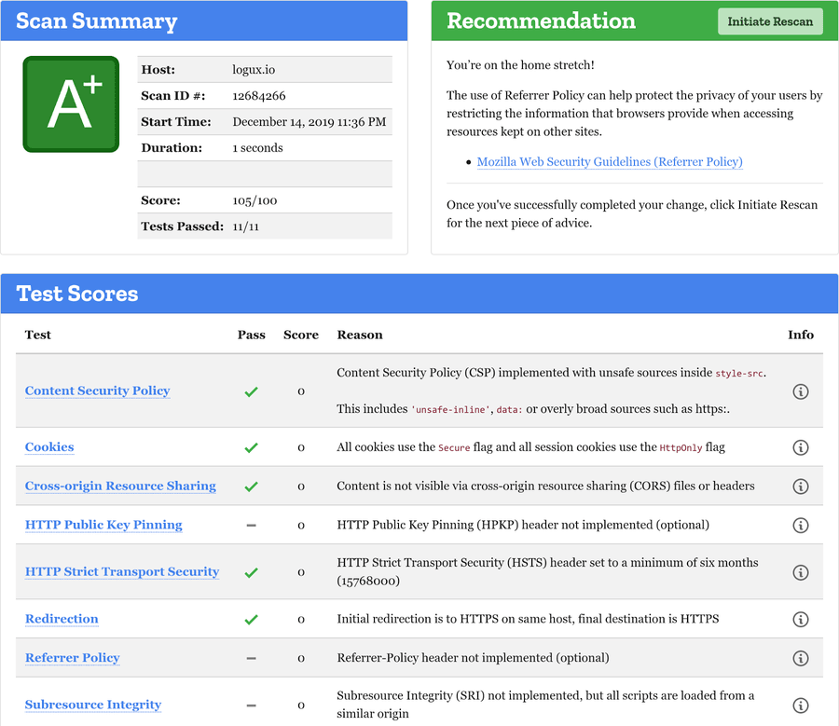Follow the Content Security Policy test link
Viewport: 839px width, 726px height.
(x=97, y=391)
